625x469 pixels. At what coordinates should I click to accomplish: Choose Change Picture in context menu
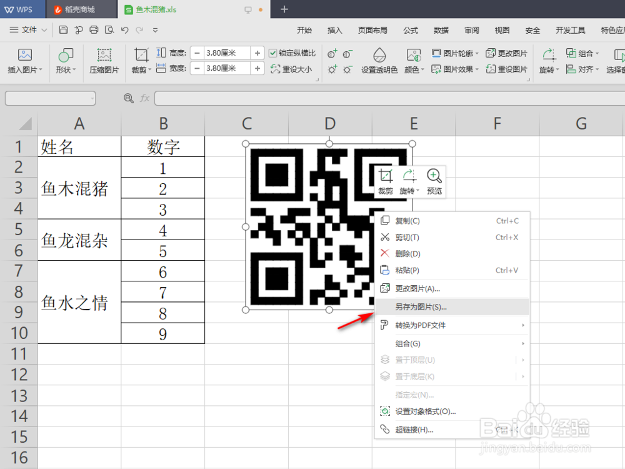452,288
